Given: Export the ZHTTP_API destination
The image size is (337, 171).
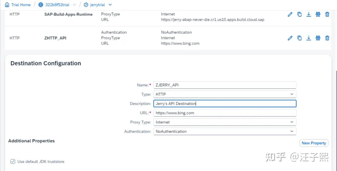Looking at the screenshot, I should [x=309, y=38].
